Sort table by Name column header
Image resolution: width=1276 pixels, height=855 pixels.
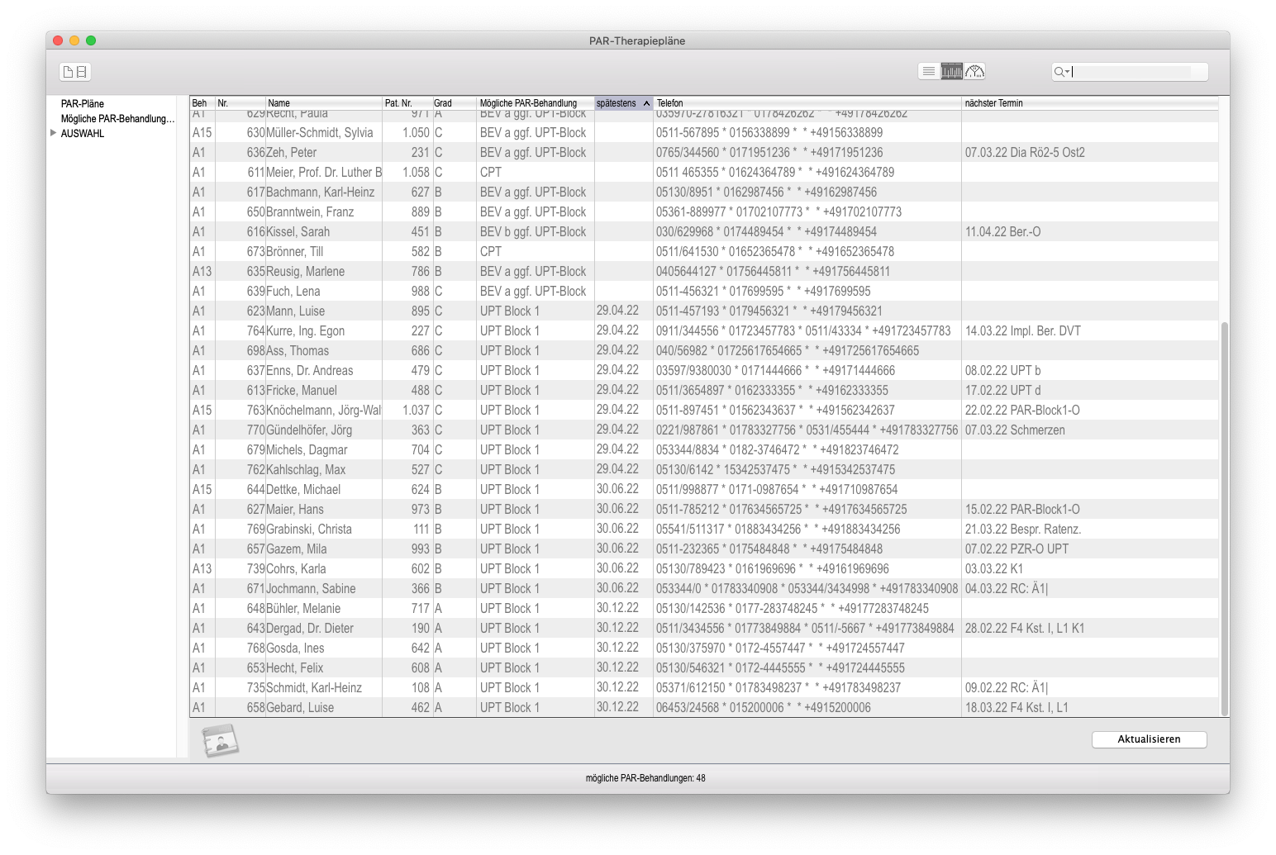322,103
